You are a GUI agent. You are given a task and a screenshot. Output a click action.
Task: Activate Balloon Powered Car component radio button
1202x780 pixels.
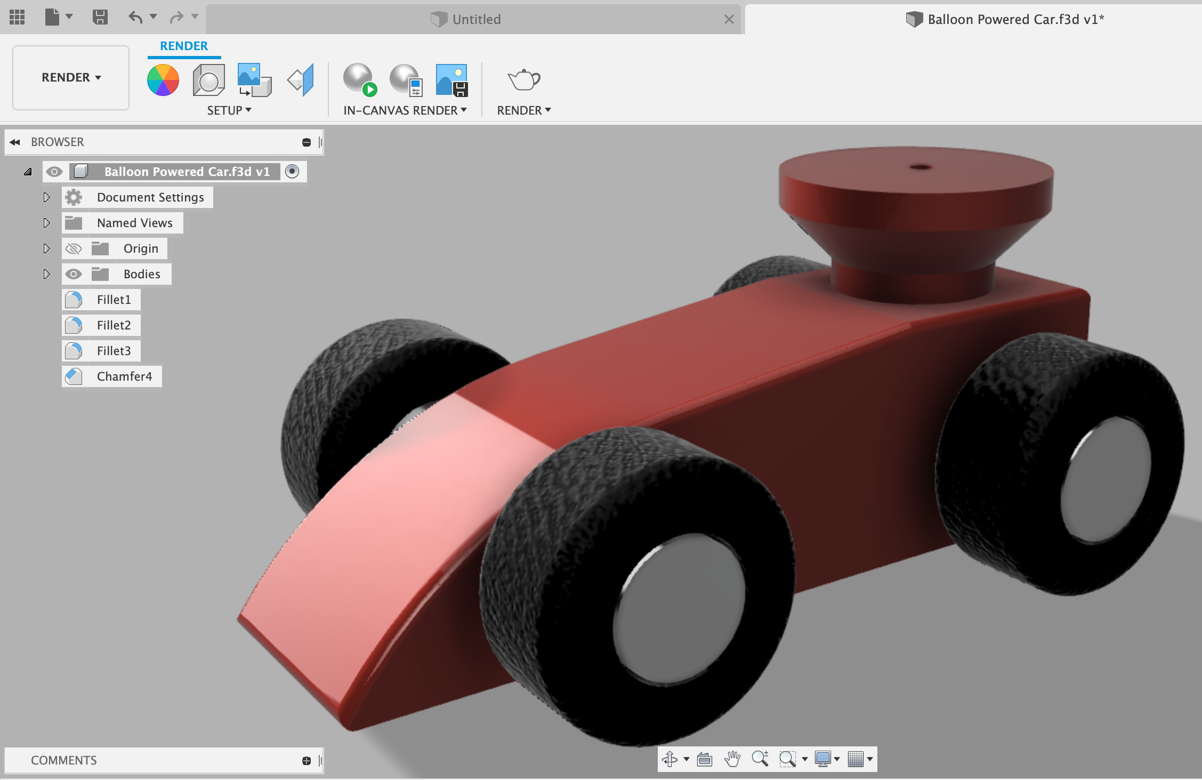coord(292,171)
